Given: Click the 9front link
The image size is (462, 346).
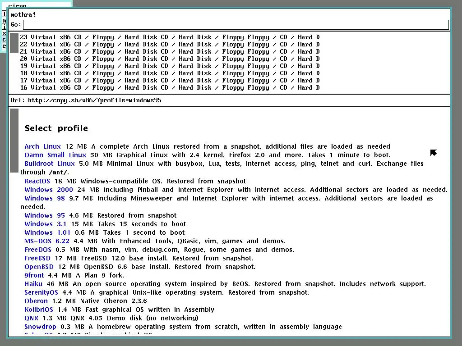Looking at the screenshot, I should [34, 275].
